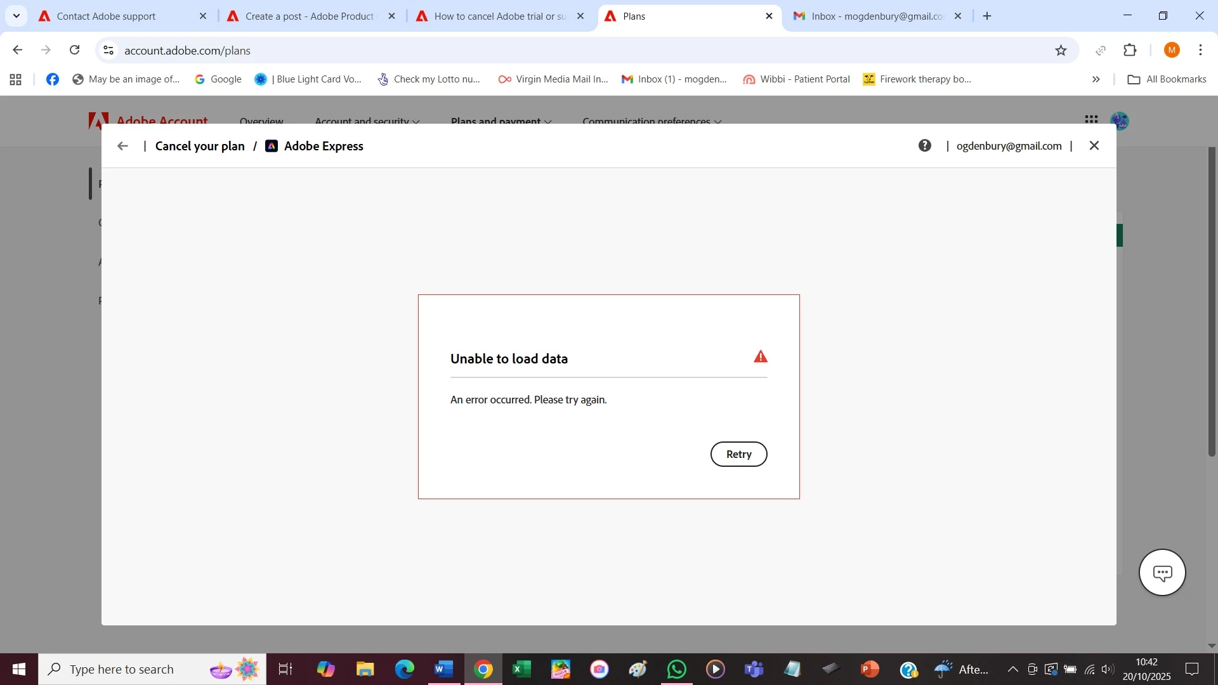Open the Blue Light Card bookmark
The image size is (1218, 685).
[308, 79]
